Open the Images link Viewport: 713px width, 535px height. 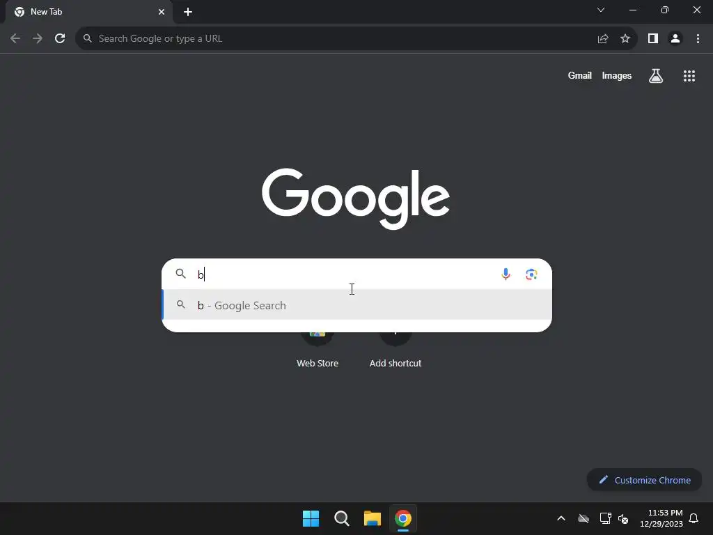point(617,75)
